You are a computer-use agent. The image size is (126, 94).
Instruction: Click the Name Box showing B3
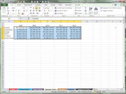pos(9,19)
